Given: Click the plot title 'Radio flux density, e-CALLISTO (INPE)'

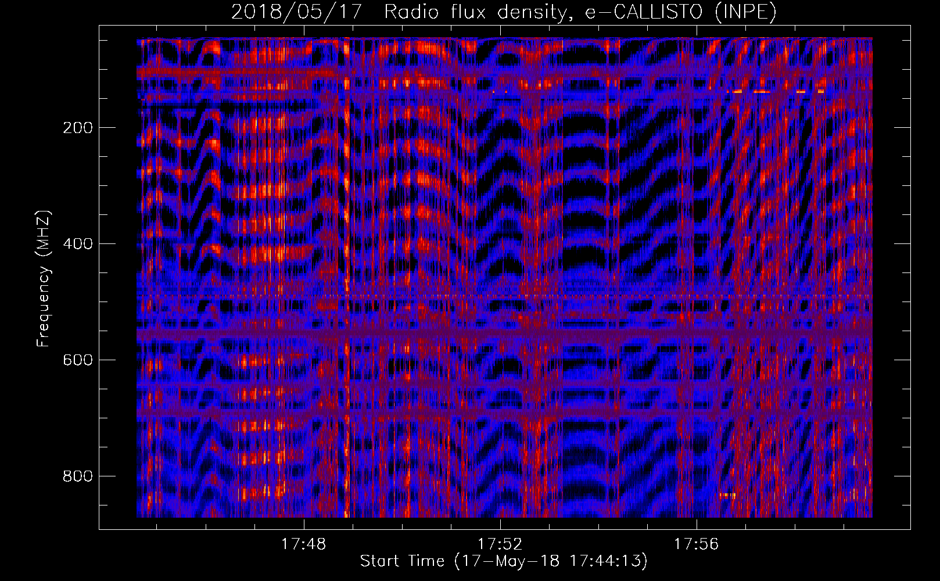Looking at the screenshot, I should [580, 12].
